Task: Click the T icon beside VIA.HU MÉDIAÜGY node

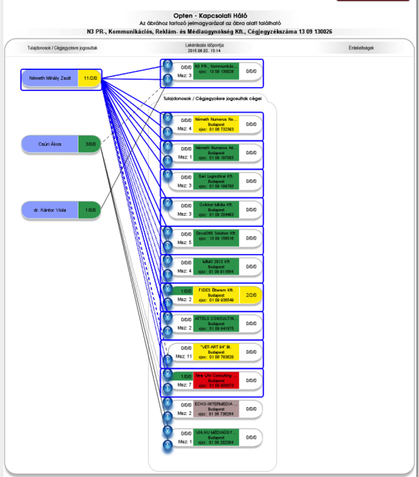Action: tap(168, 445)
